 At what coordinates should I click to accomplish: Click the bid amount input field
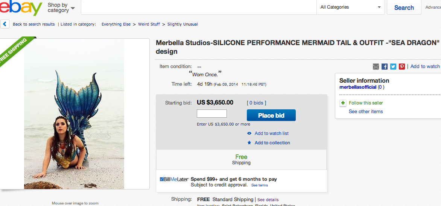point(212,114)
